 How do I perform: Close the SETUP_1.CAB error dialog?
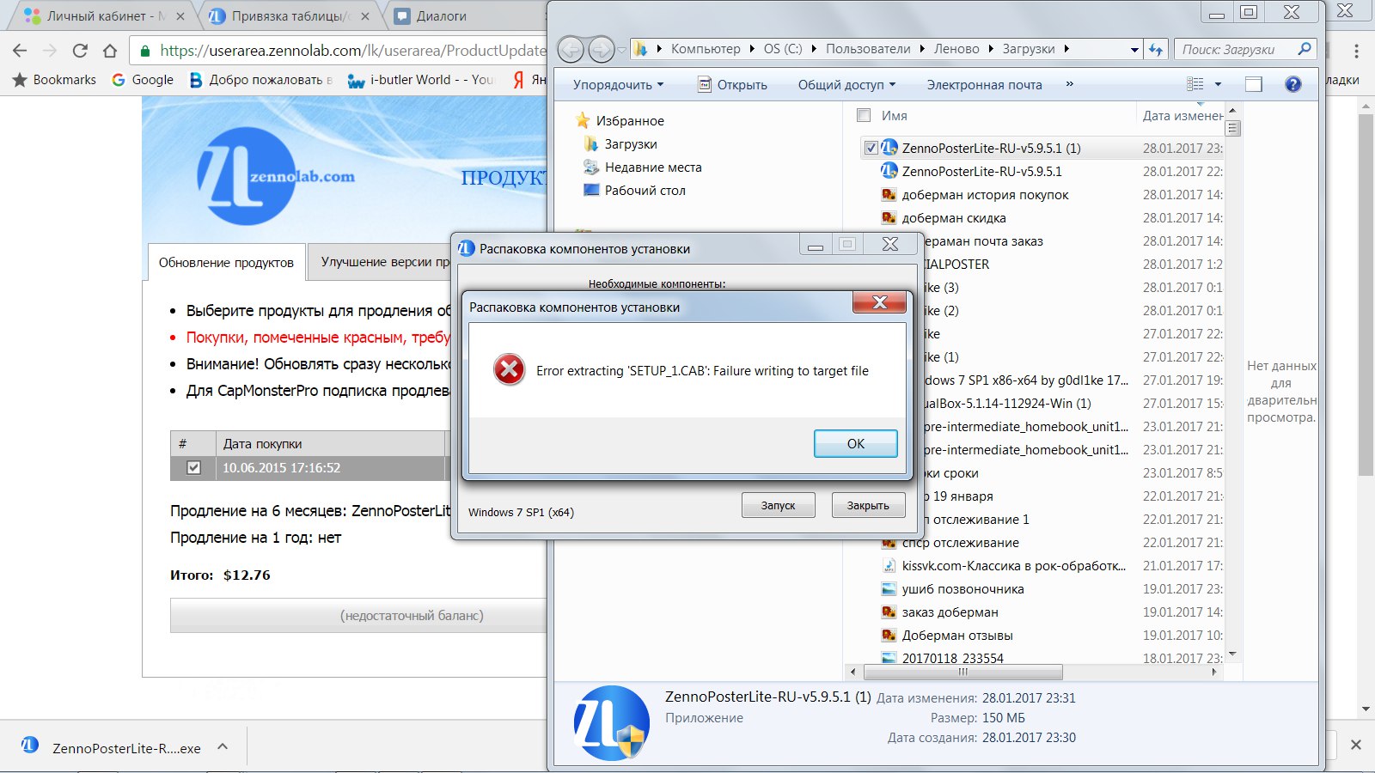pyautogui.click(x=879, y=302)
